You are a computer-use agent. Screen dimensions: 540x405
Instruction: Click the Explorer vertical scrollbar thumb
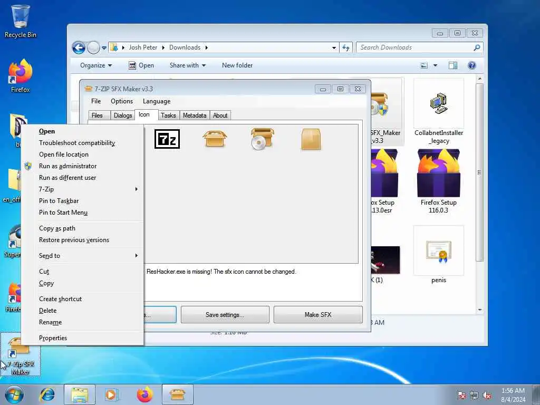click(x=479, y=172)
